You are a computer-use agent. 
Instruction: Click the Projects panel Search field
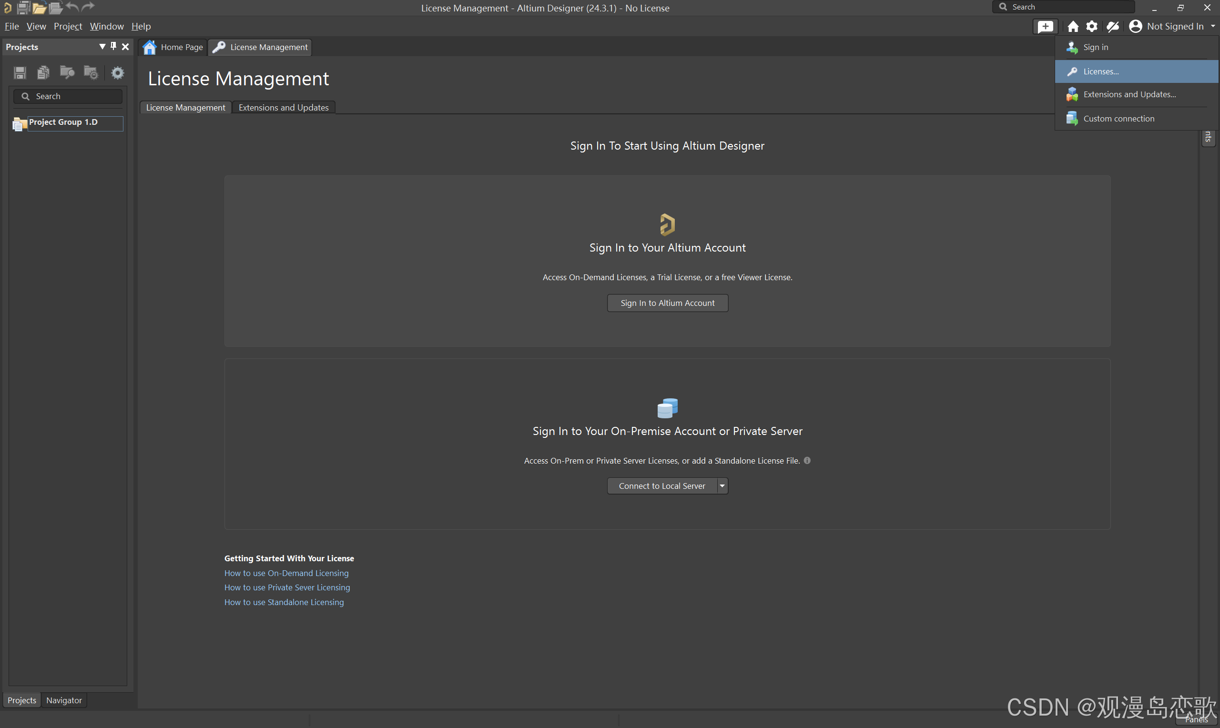coord(73,97)
